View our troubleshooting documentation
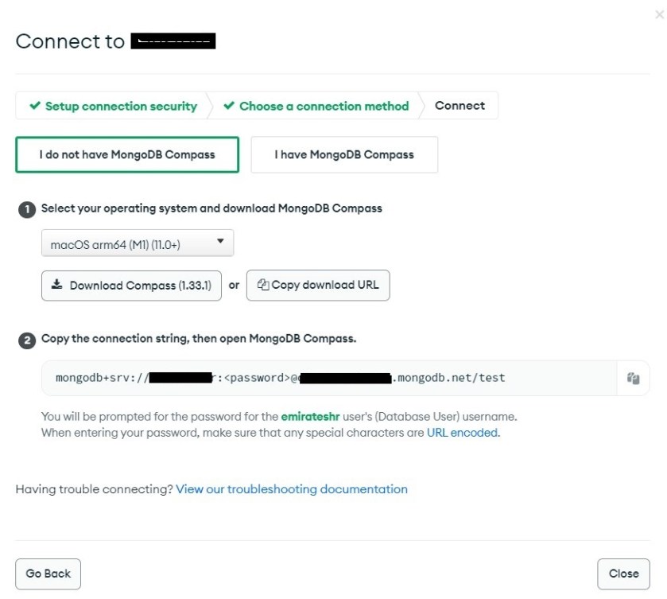Viewport: 667px width, 599px height. [292, 489]
